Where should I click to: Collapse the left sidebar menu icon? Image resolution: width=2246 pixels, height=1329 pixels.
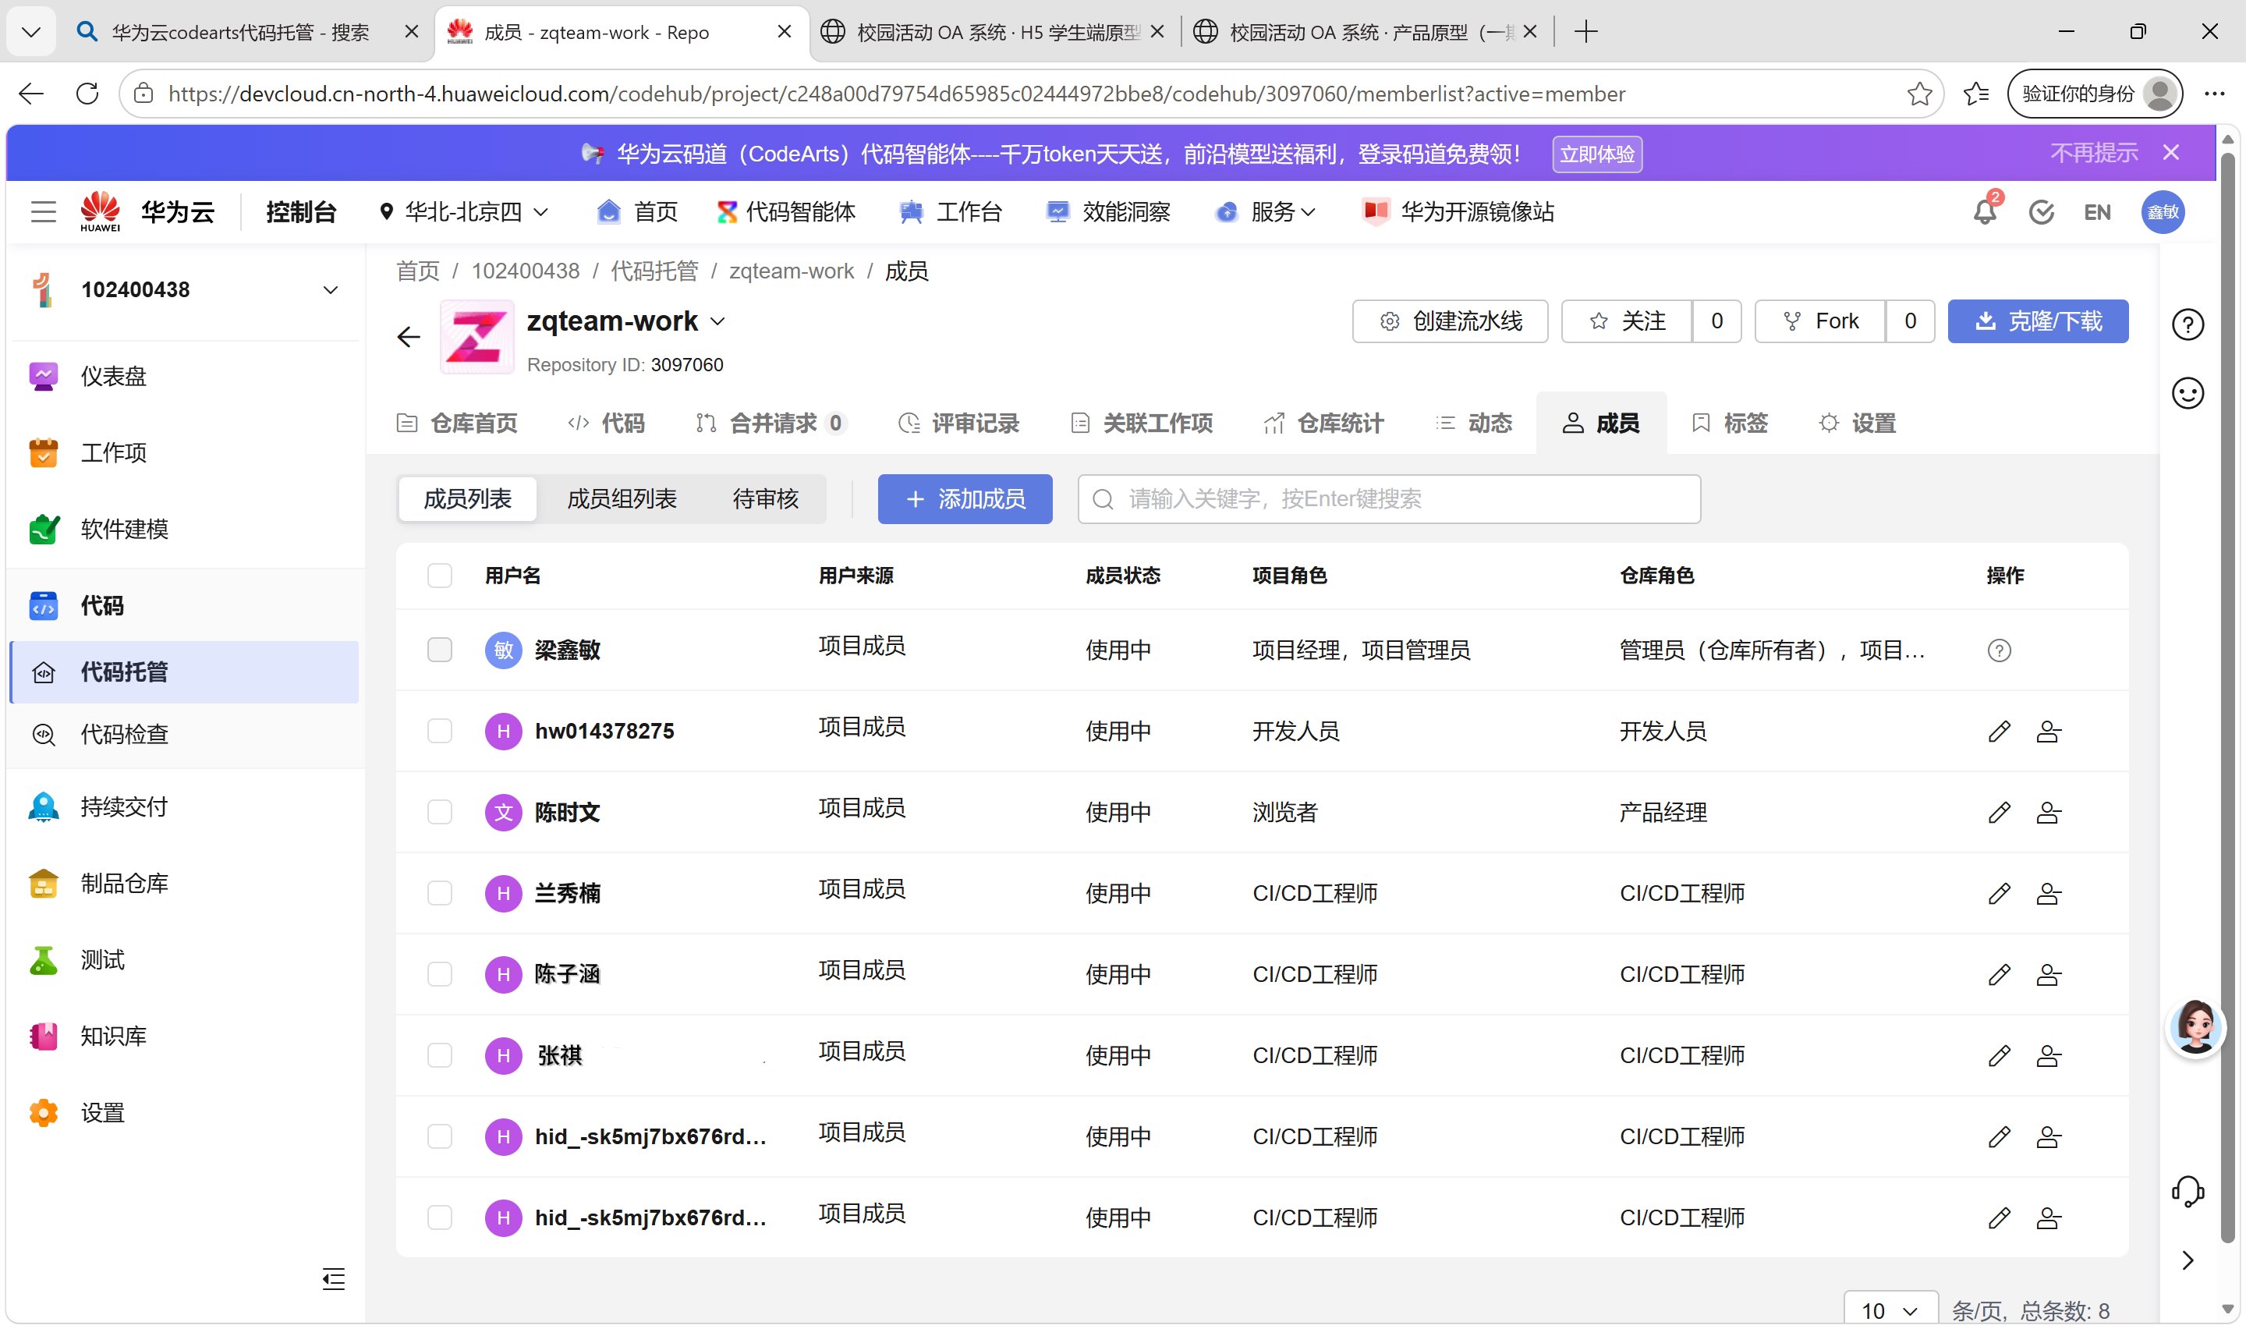point(334,1279)
